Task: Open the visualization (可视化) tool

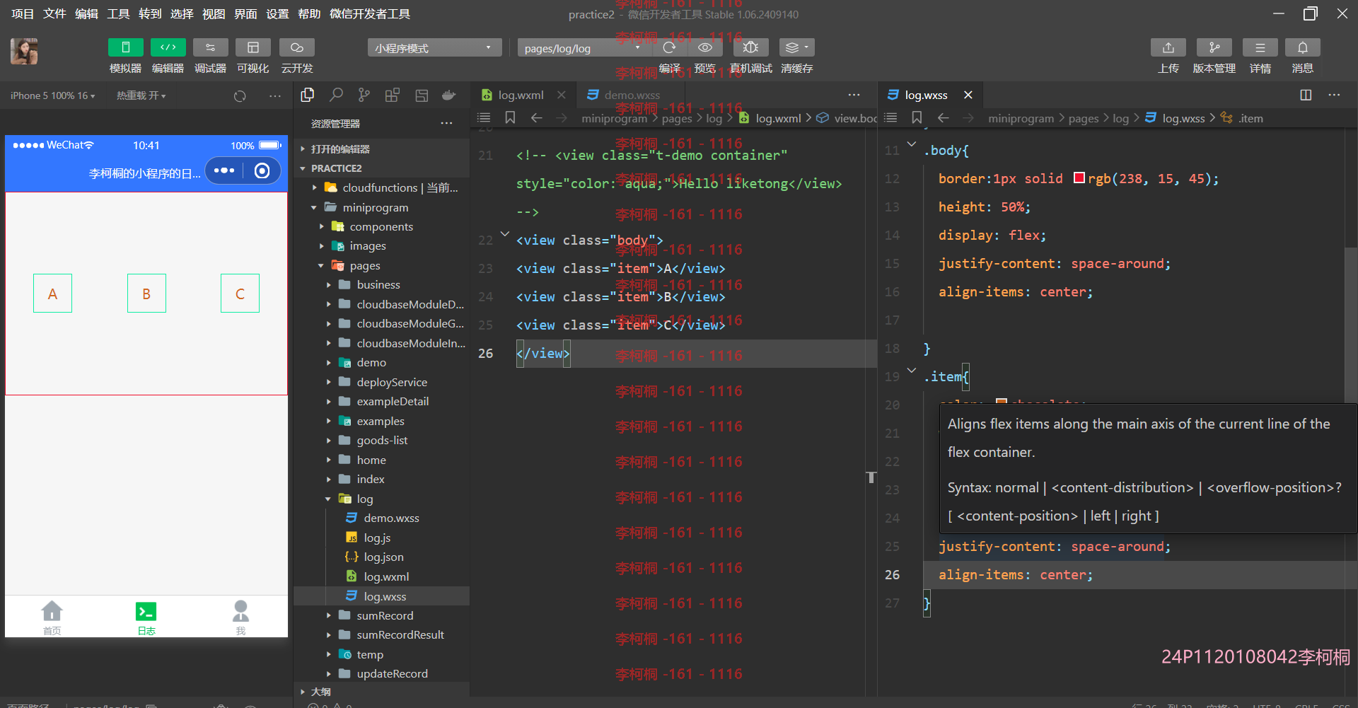Action: click(x=253, y=47)
